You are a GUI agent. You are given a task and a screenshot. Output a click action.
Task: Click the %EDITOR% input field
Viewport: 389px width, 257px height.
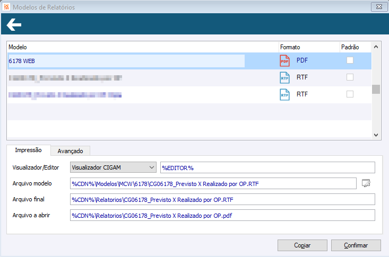(267, 167)
